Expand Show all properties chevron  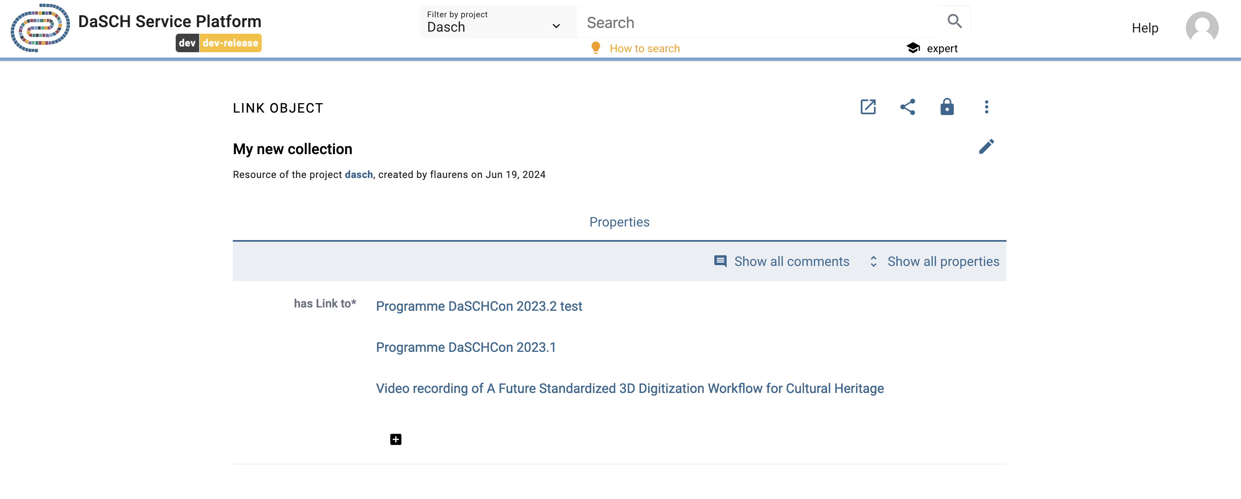coord(874,261)
